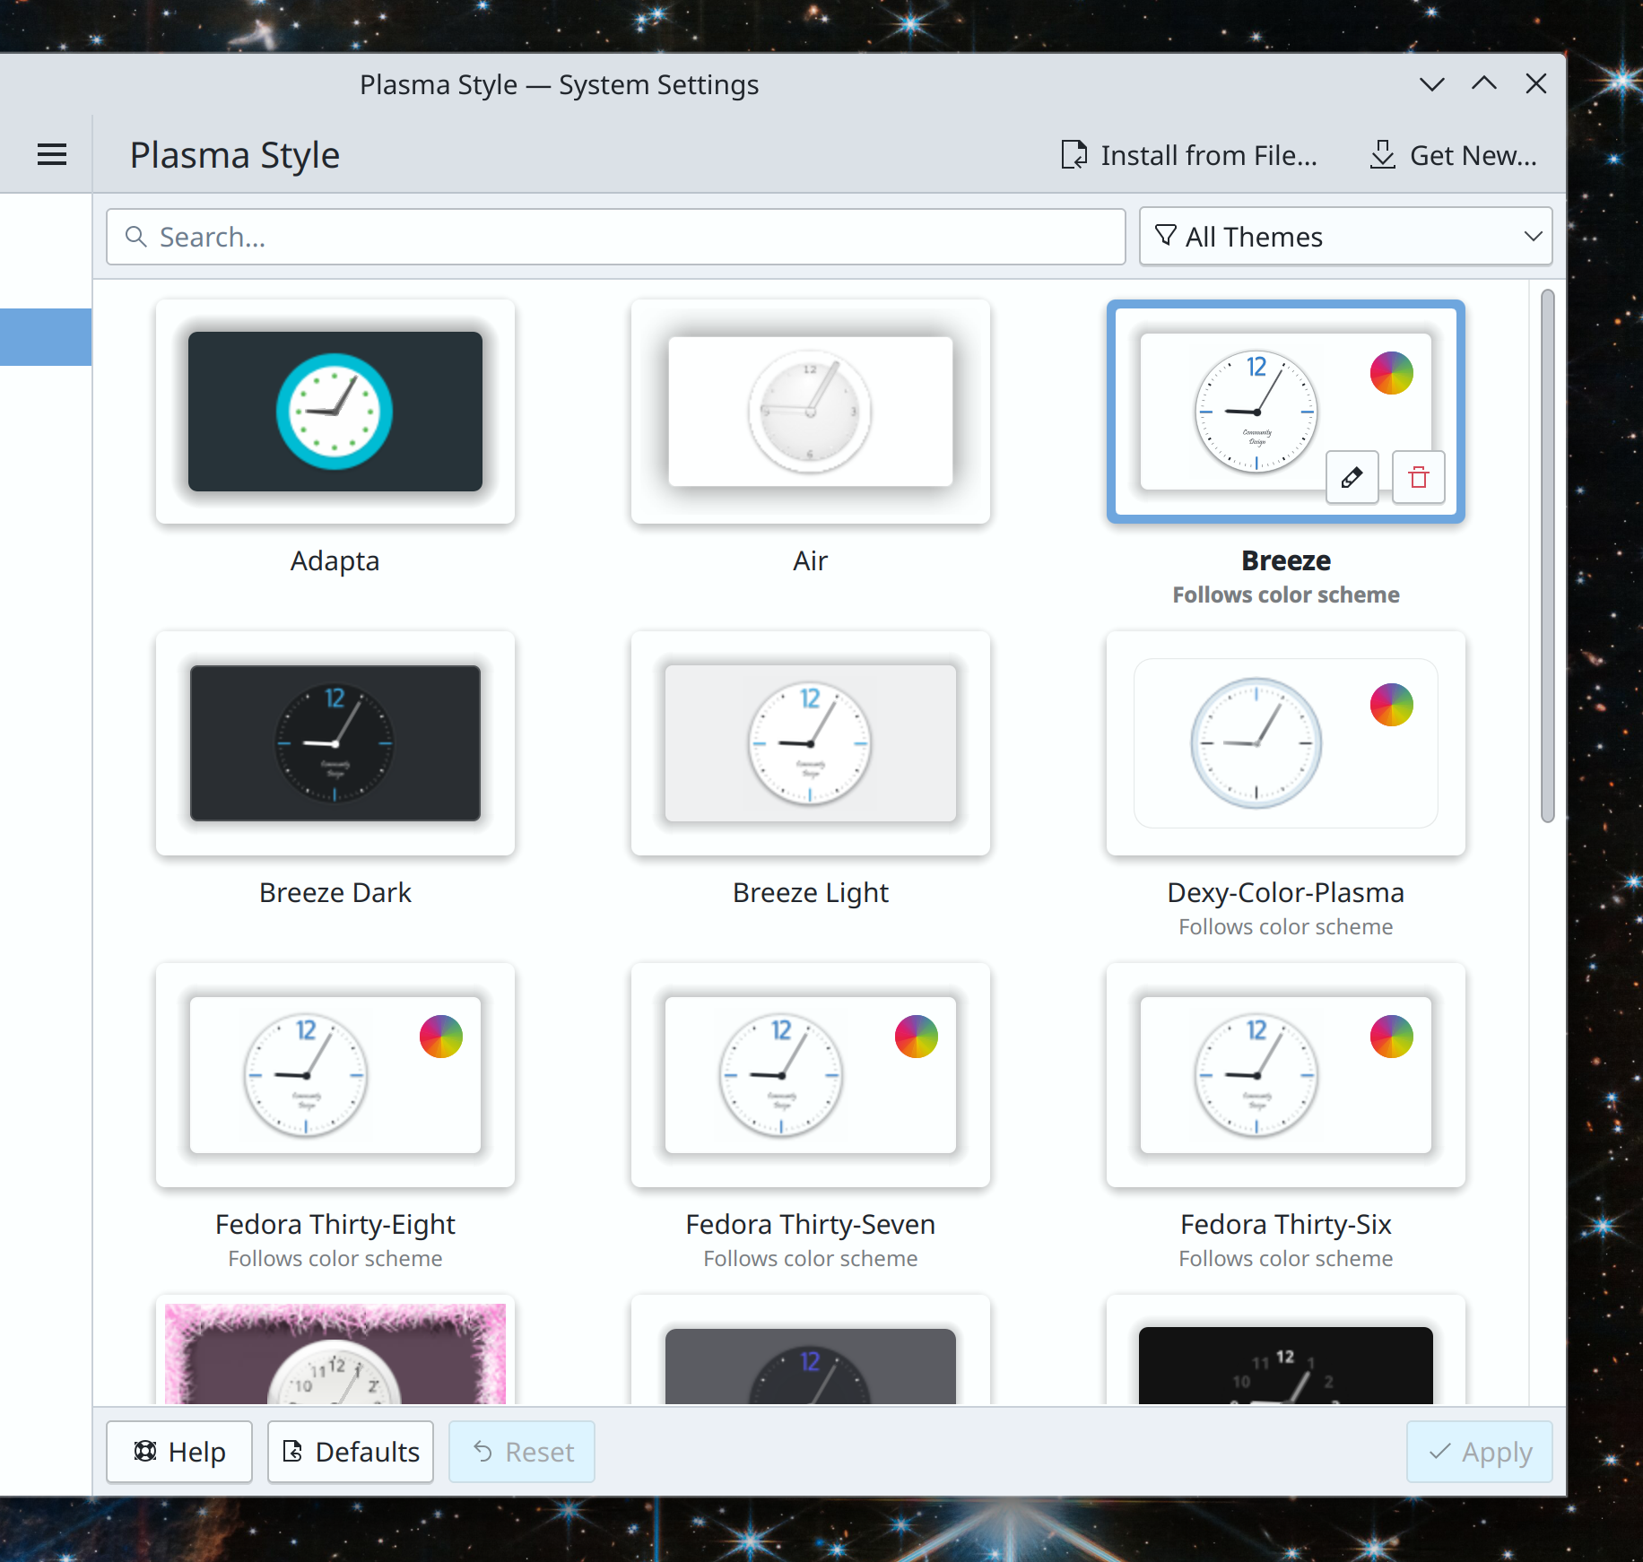This screenshot has width=1643, height=1562.
Task: Select the Adapta theme thumbnail
Action: 335,412
